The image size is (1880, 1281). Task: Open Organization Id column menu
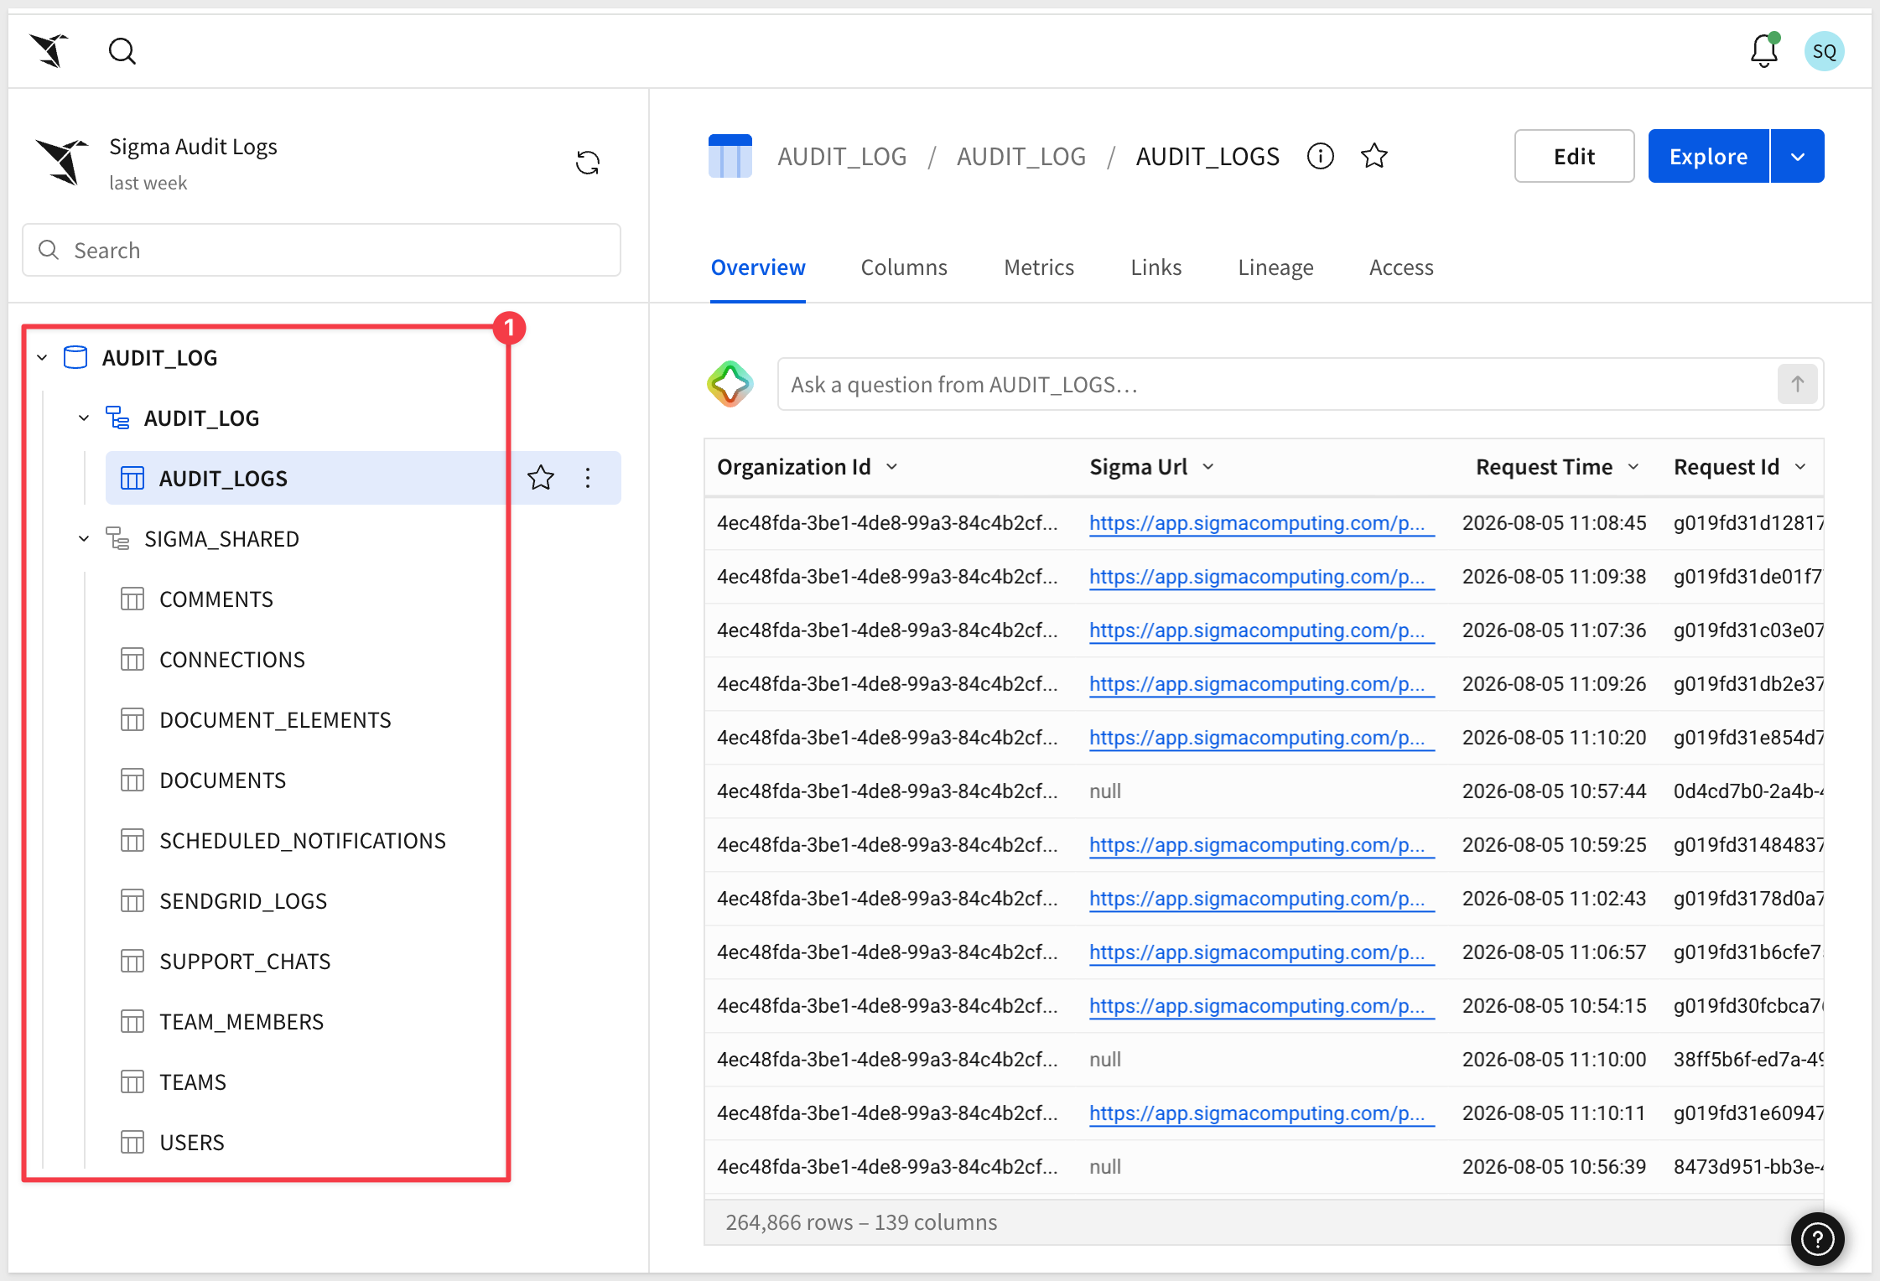coord(892,466)
